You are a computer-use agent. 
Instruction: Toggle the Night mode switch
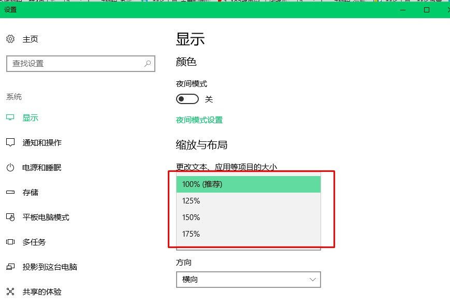coord(187,99)
